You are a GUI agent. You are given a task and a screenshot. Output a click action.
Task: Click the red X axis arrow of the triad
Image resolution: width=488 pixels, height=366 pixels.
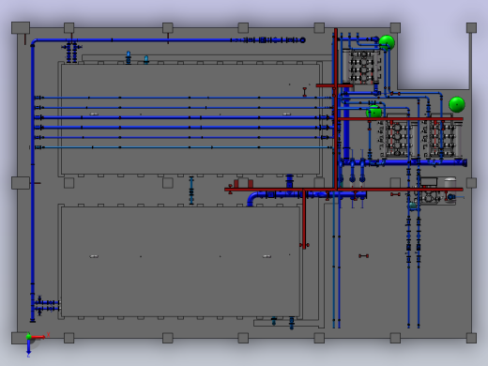point(38,337)
